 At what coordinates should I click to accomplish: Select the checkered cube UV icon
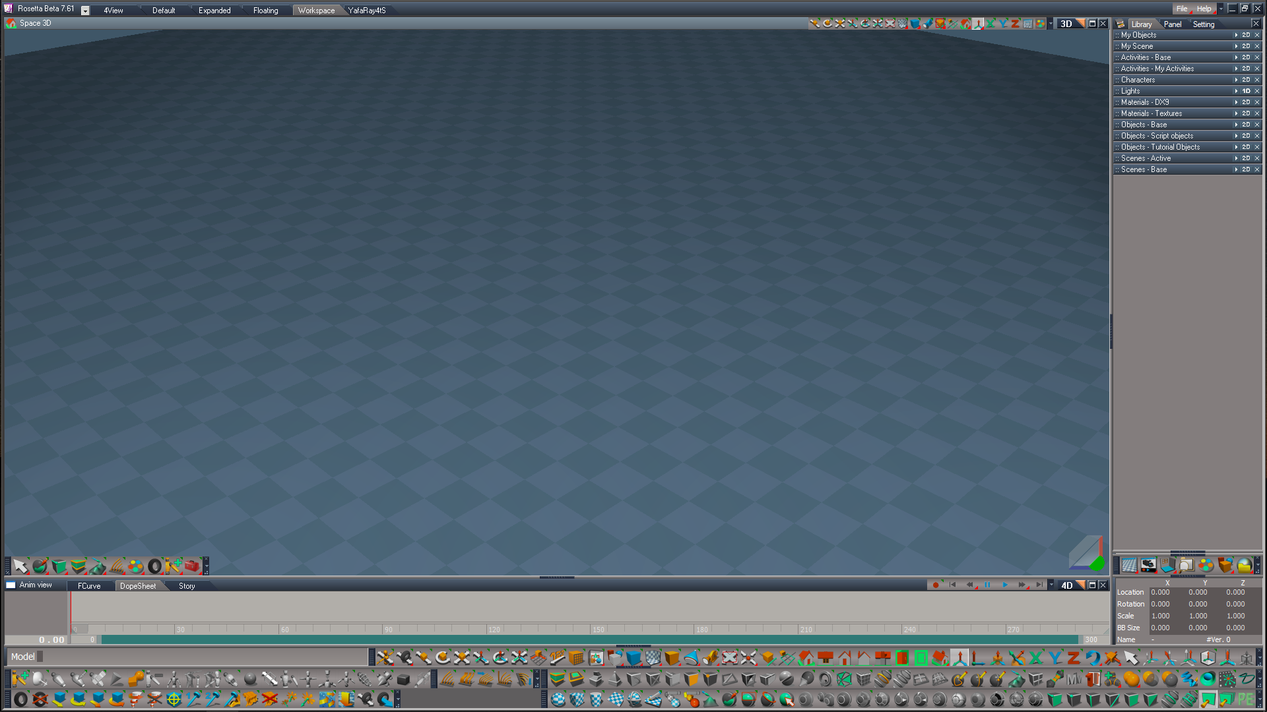pos(577,699)
